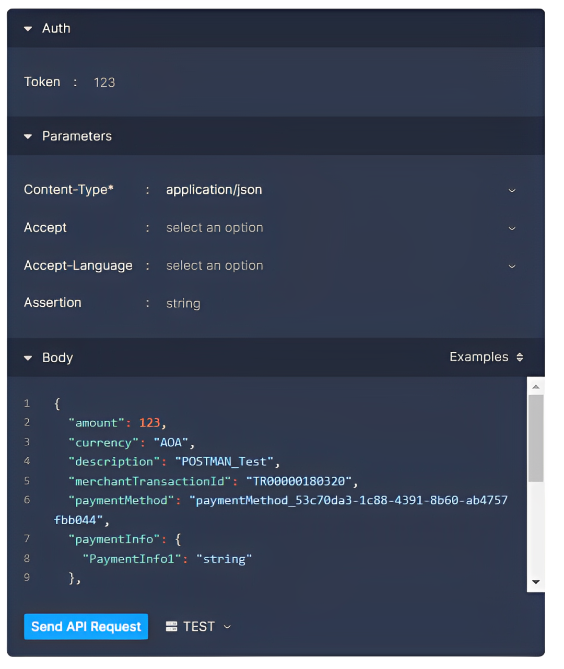Click the Send API Request button
564x669 pixels.
86,627
